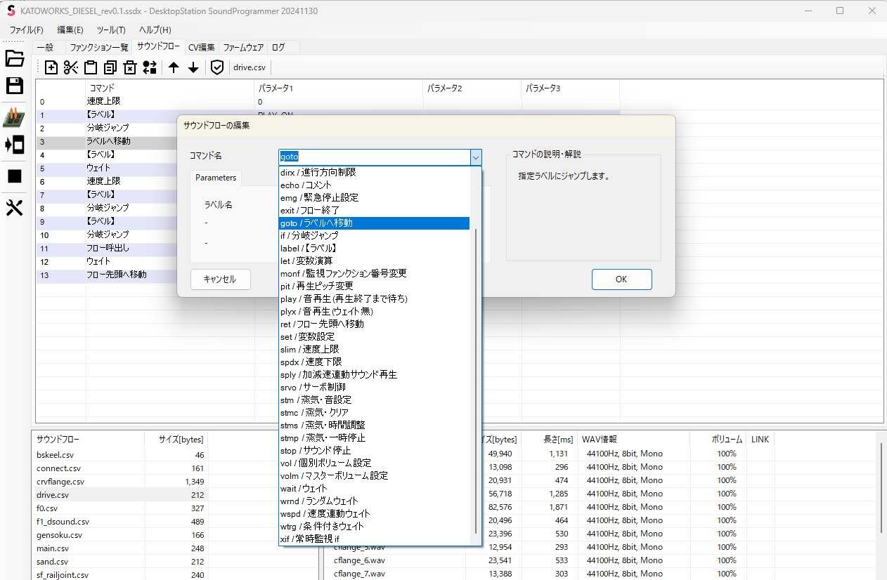
Task: Select 'if / 分岐ジャンプ' from dropdown list
Action: (x=309, y=235)
